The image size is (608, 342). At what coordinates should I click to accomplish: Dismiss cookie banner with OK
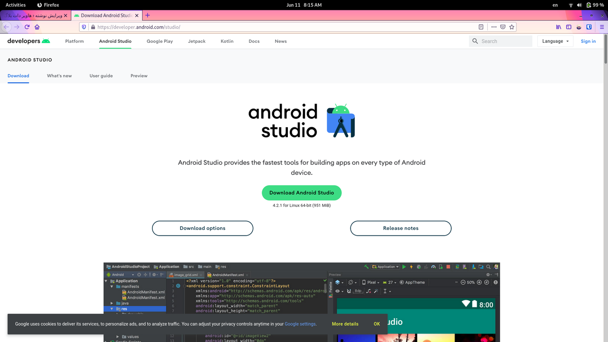pos(377,324)
